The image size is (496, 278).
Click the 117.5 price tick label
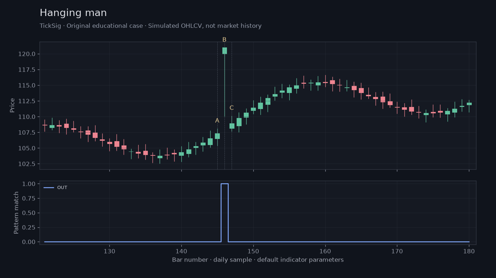pyautogui.click(x=27, y=70)
